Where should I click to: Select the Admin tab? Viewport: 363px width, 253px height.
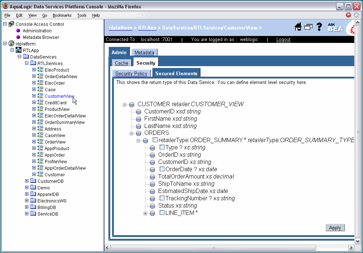119,52
